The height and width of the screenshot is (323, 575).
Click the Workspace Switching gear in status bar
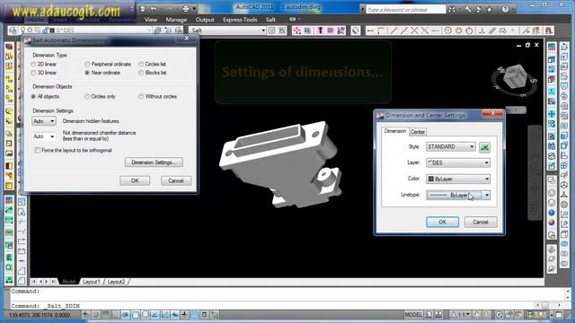[500, 315]
